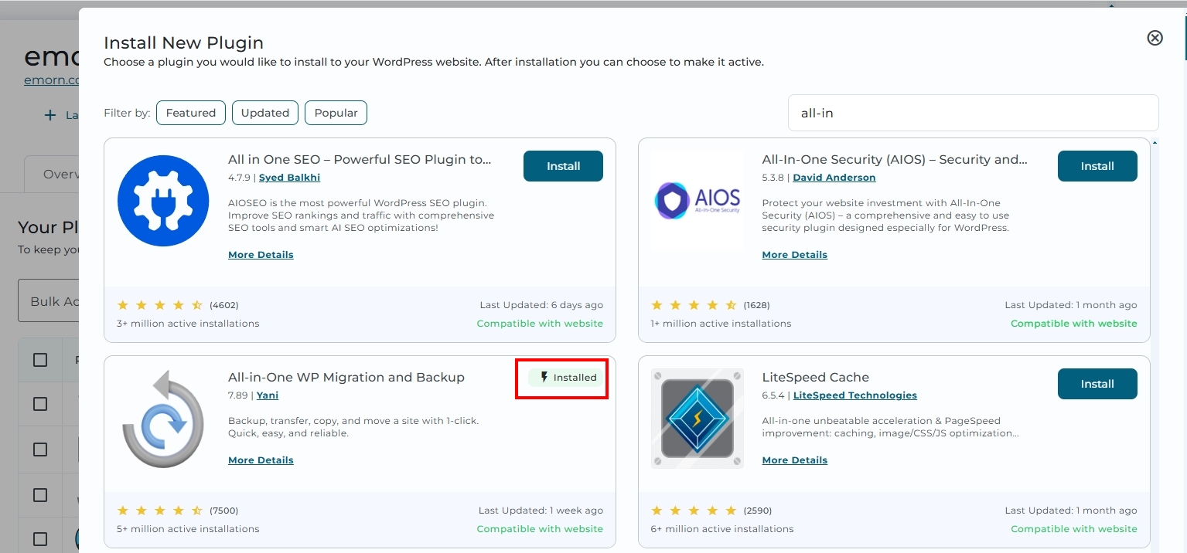This screenshot has width=1187, height=553.
Task: Click the (7500) rating count
Action: pyautogui.click(x=224, y=511)
